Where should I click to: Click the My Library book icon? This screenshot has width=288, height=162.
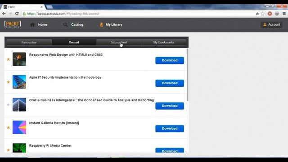point(102,25)
